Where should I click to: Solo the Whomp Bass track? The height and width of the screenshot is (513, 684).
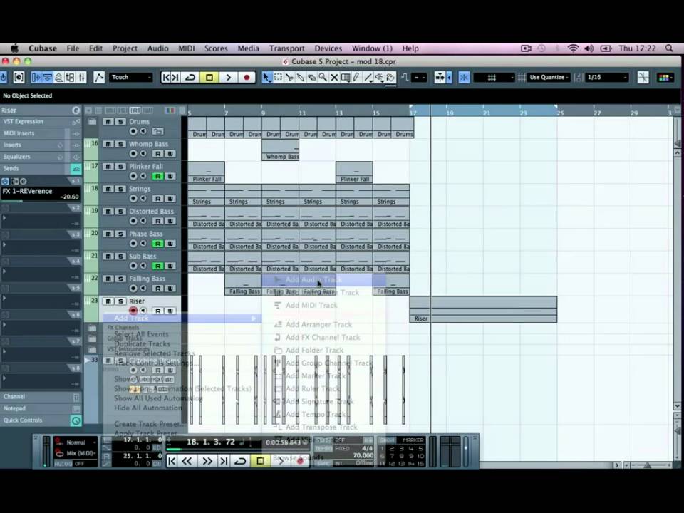[x=120, y=144]
